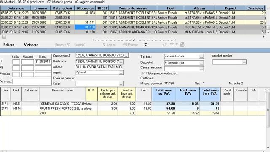The width and height of the screenshot is (270, 152).
Task: Open the Cauza returului ellipsis selector
Action: click(x=201, y=69)
